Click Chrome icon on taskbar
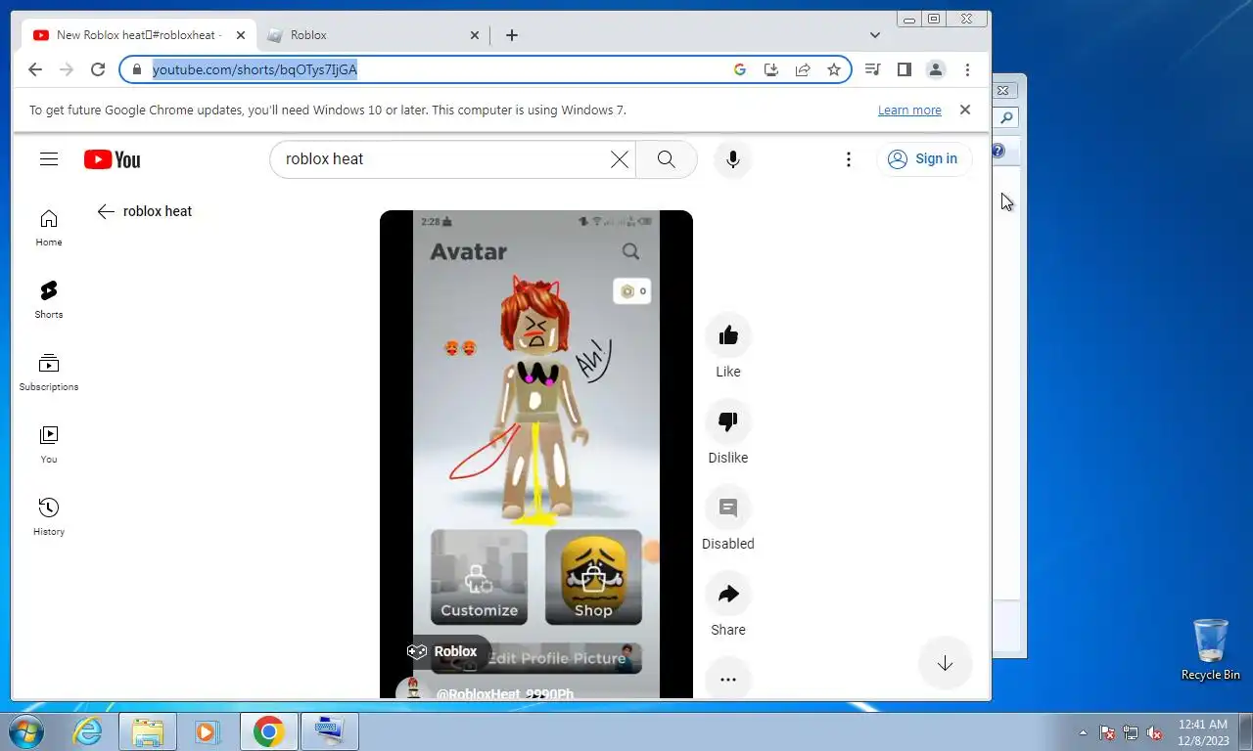The width and height of the screenshot is (1253, 751). point(268,731)
